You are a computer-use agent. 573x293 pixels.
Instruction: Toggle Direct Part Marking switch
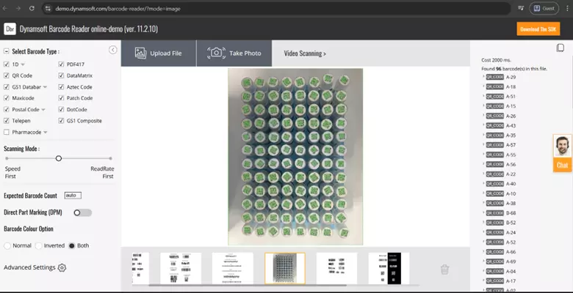(82, 213)
